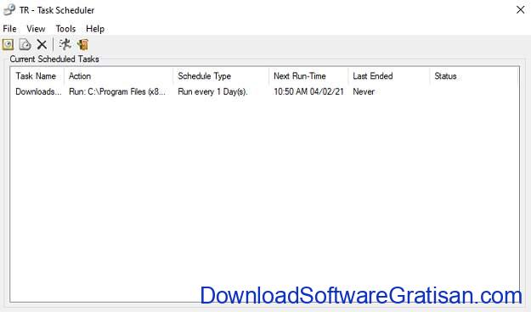Sort by Next Run-Time column header
This screenshot has height=312, width=531.
tap(308, 76)
